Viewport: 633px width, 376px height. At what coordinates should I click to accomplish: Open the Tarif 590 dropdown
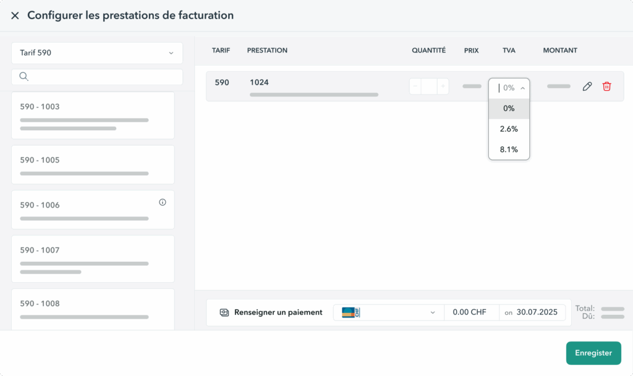(x=97, y=53)
